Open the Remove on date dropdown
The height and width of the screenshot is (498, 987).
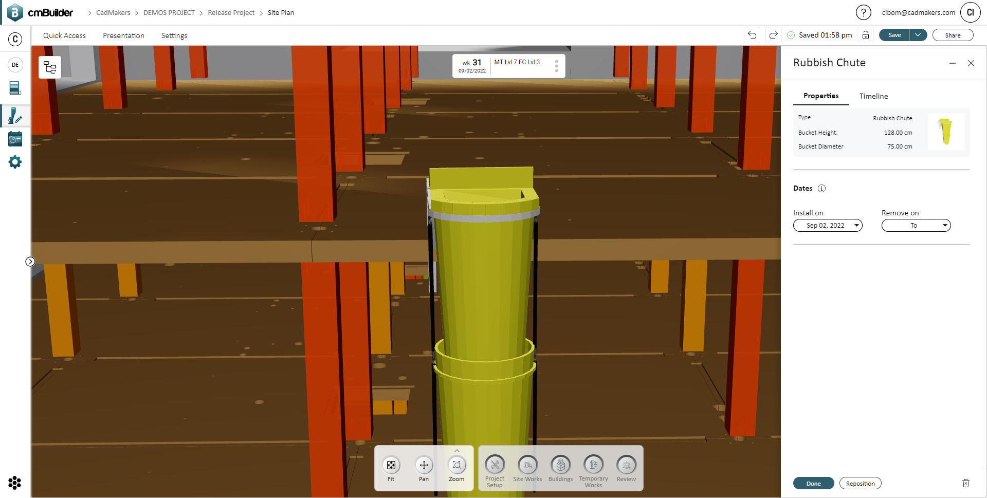coord(916,225)
